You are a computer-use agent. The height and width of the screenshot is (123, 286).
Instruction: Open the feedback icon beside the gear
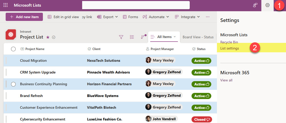(x=255, y=5)
